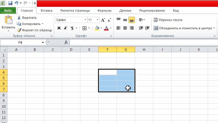Expand the font size dropdown arrow
This screenshot has height=123, width=218.
(97, 20)
